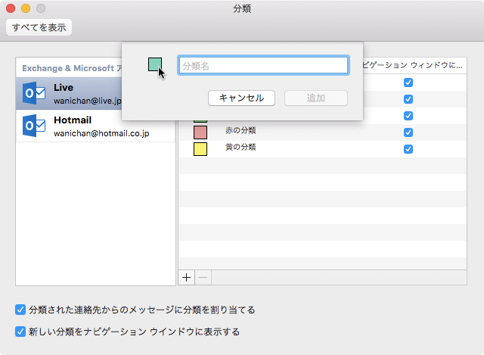Toggle 新しい分類をナビゲーション ウインドウに表示する checkbox

click(x=20, y=332)
